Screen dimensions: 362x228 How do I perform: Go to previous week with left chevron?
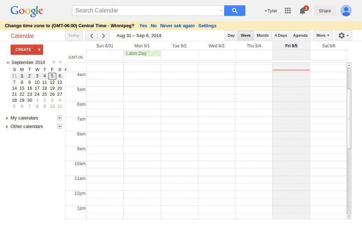click(x=91, y=35)
